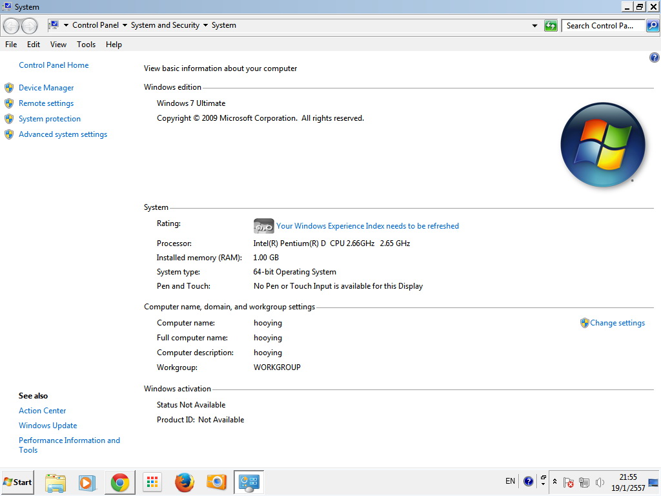The height and width of the screenshot is (496, 661).
Task: Click the Windows Experience Index rating icon
Action: pos(263,226)
